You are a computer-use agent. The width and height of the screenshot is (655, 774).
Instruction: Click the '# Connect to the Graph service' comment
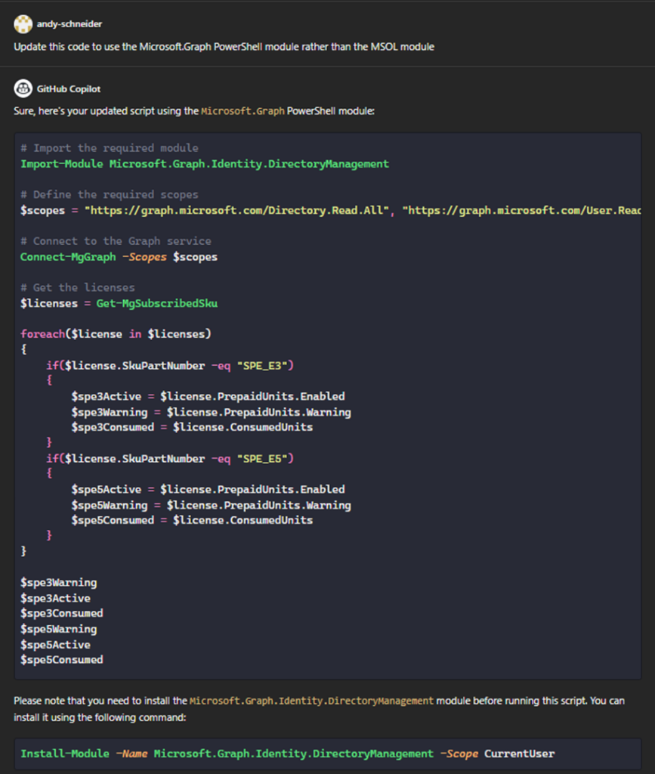pyautogui.click(x=116, y=241)
